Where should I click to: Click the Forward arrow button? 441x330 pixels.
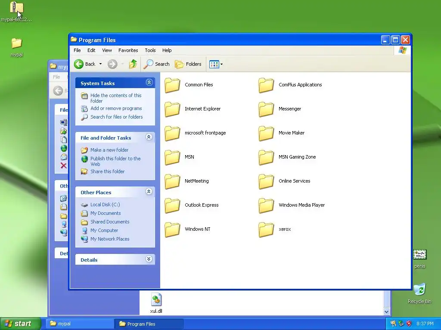pos(112,64)
